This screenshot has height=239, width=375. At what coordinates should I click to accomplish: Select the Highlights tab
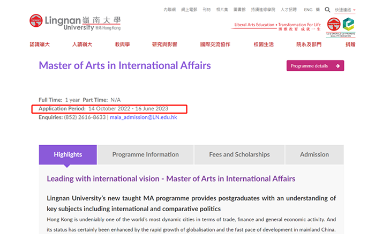tap(68, 154)
